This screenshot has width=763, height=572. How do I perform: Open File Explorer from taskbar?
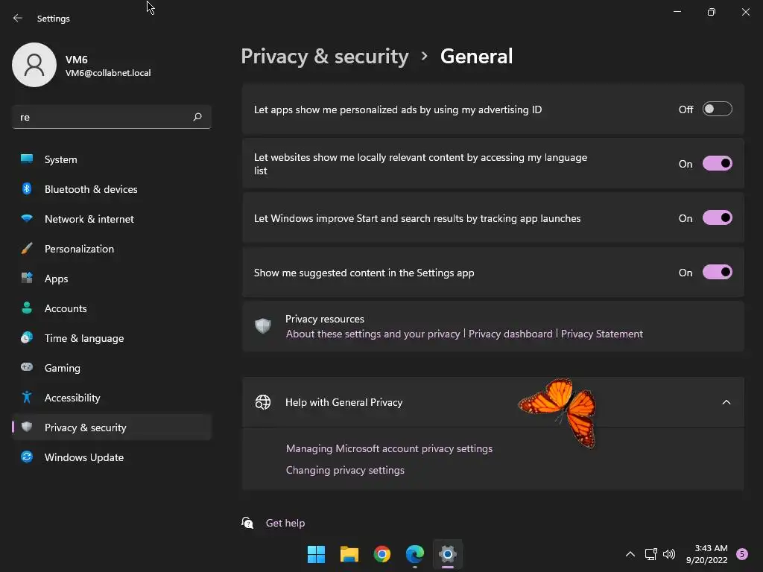click(x=349, y=554)
